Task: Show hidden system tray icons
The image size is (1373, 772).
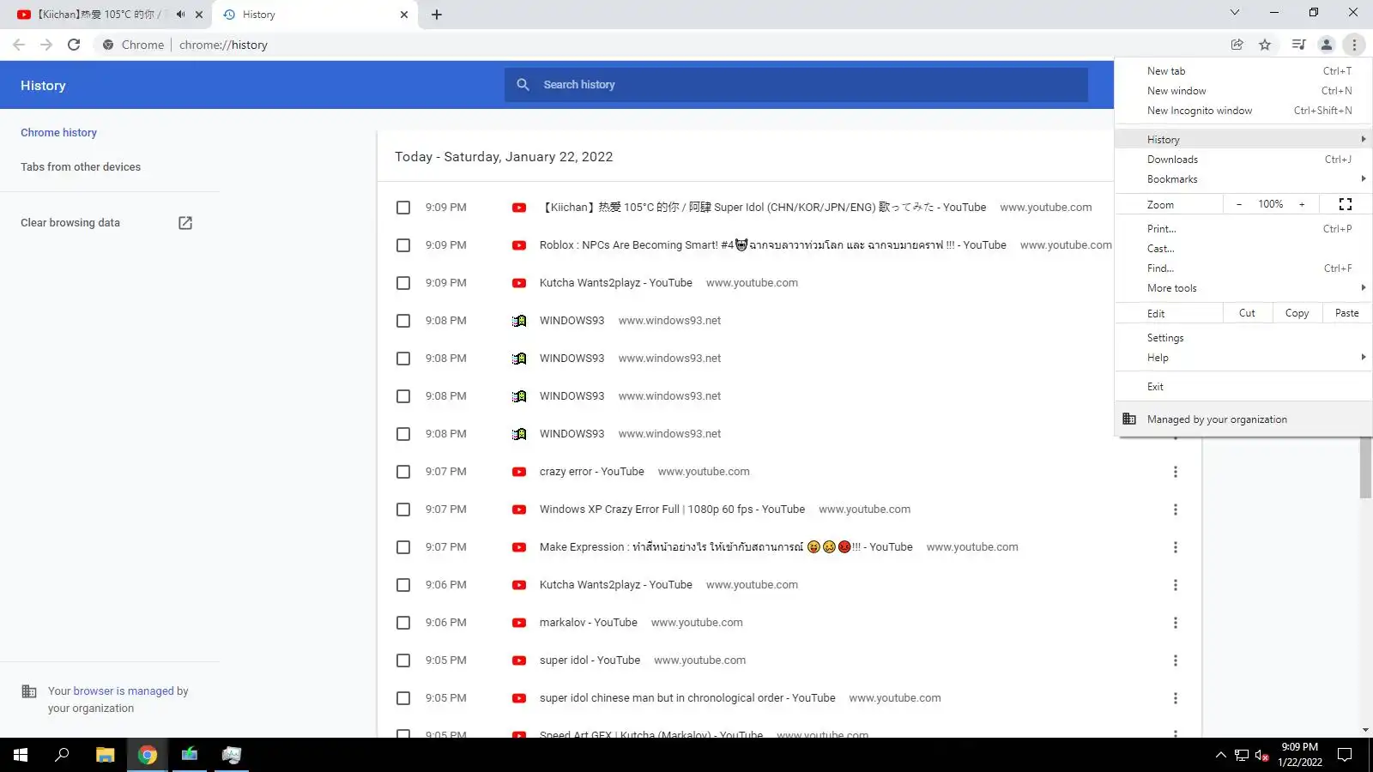Action: coord(1220,755)
